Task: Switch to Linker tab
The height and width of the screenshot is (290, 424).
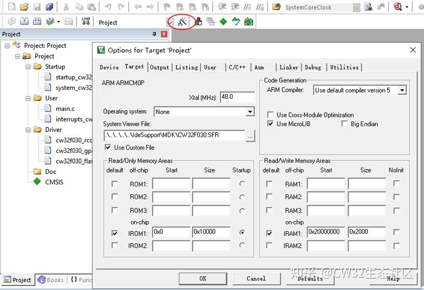Action: 289,67
